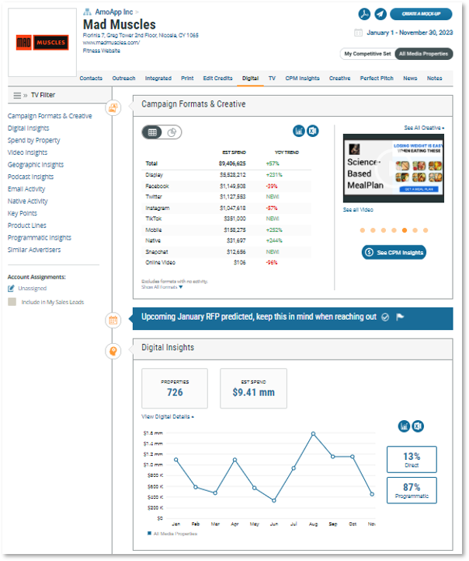Open the Contacts tab

click(91, 79)
